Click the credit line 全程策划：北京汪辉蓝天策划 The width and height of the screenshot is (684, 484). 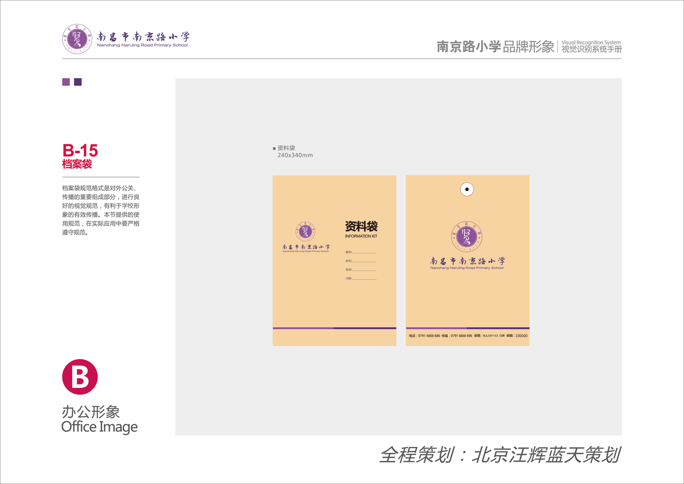click(500, 455)
